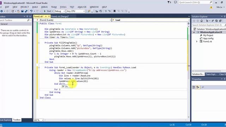Click the yellow warning badge near Me Le
The width and height of the screenshot is (226, 127).
click(x=211, y=7)
